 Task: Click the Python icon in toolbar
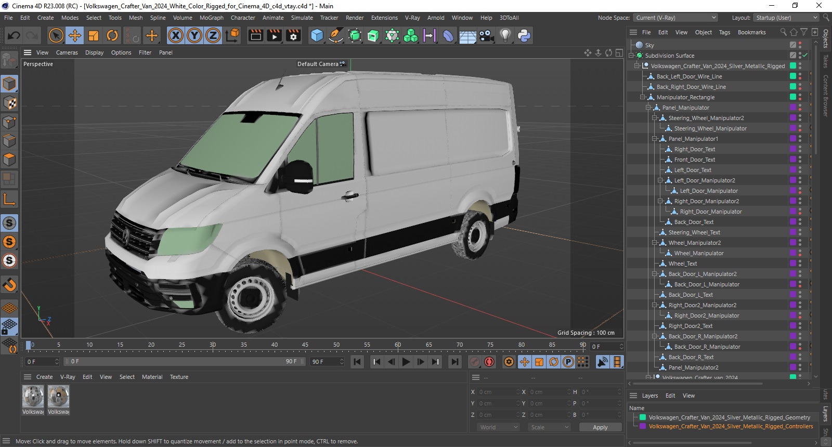(524, 35)
